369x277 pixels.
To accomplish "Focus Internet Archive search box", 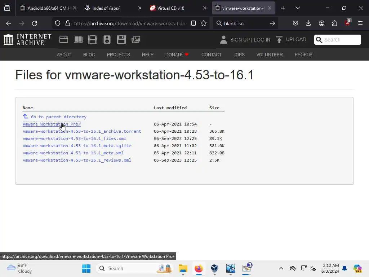I will [x=337, y=40].
